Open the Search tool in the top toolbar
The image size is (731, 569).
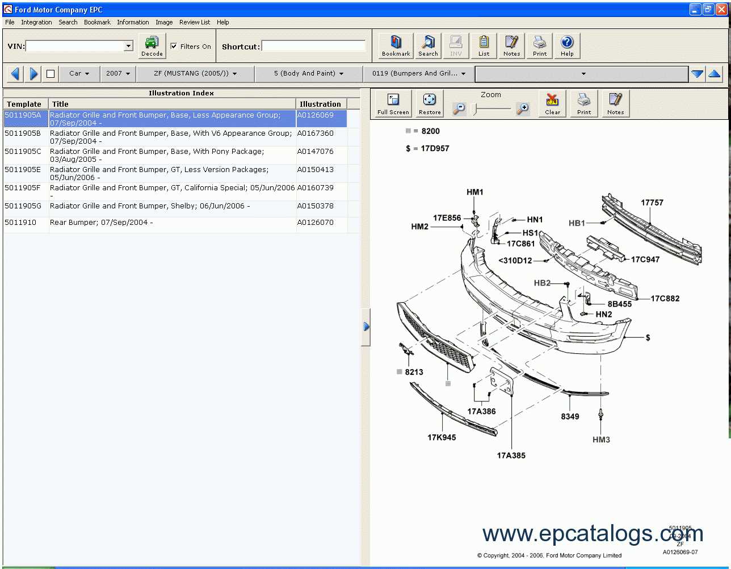coord(428,45)
